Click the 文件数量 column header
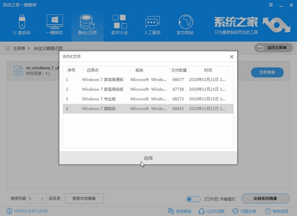The width and height of the screenshot is (297, 216). (179, 70)
